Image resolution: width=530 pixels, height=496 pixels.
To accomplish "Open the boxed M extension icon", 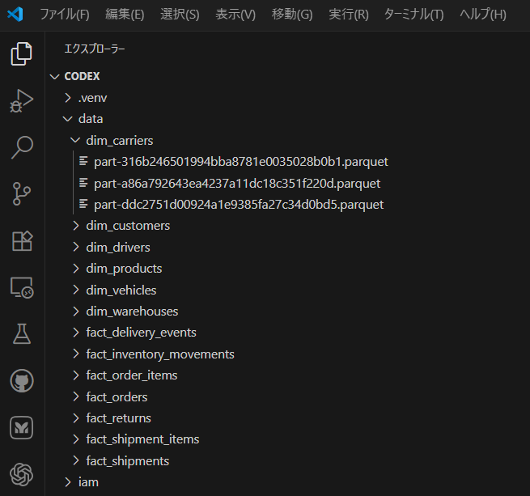I will 22,427.
